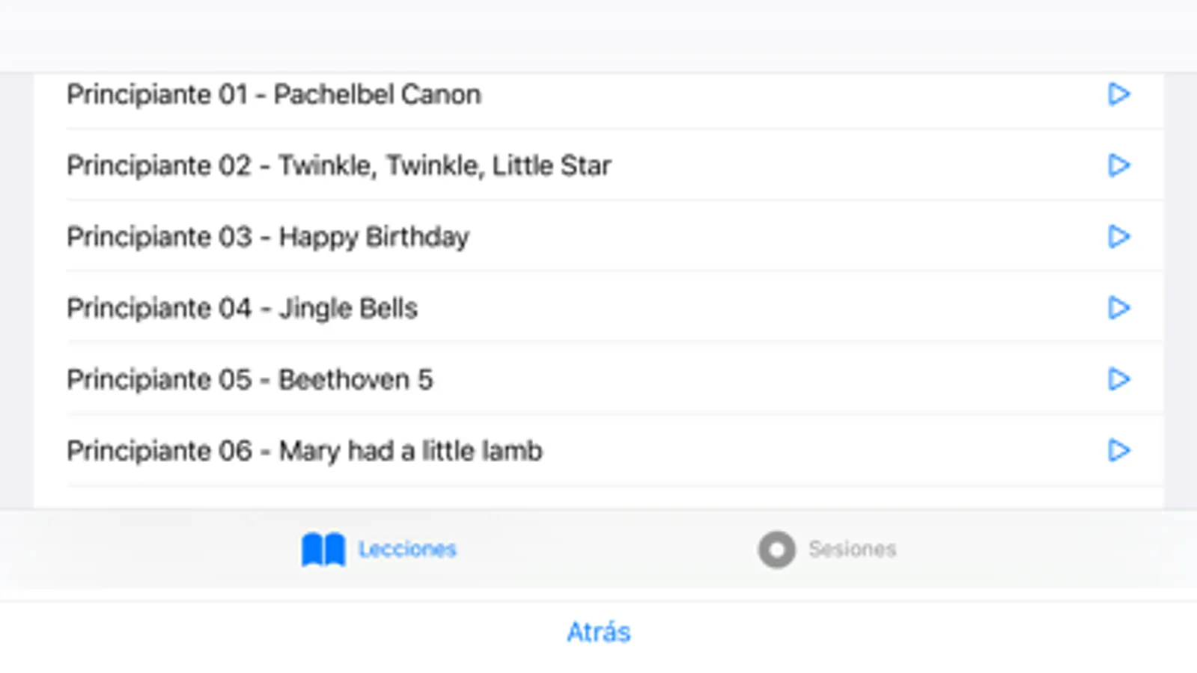Image resolution: width=1197 pixels, height=673 pixels.
Task: Tap the Lecciones book icon
Action: 323,550
